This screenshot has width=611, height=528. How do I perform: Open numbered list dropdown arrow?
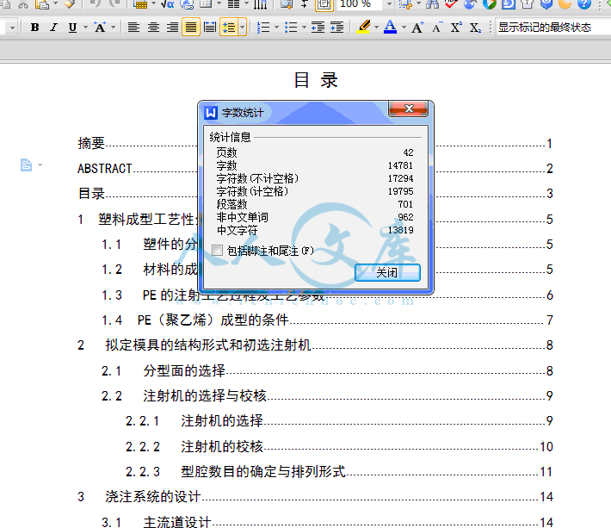point(276,28)
